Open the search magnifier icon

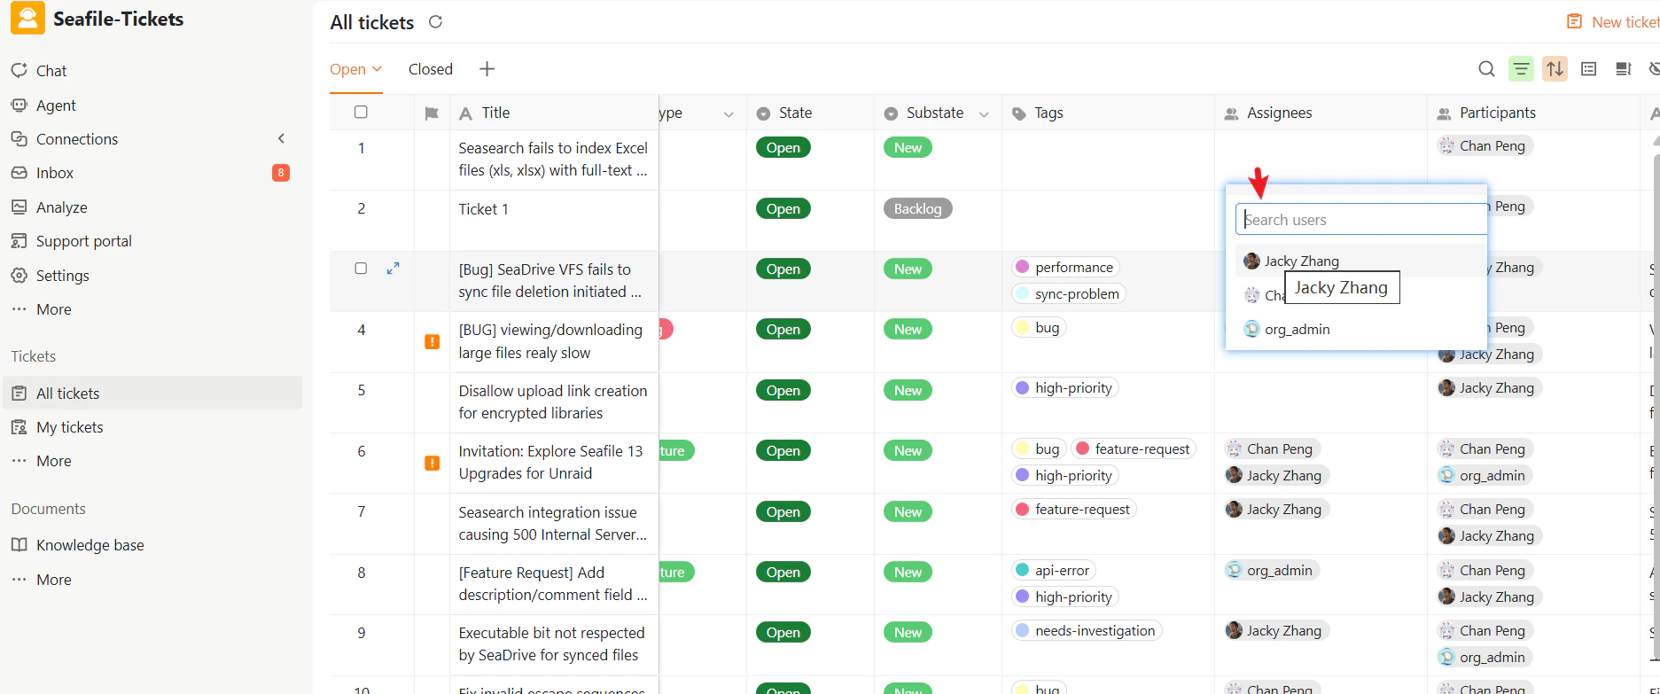[x=1486, y=69]
